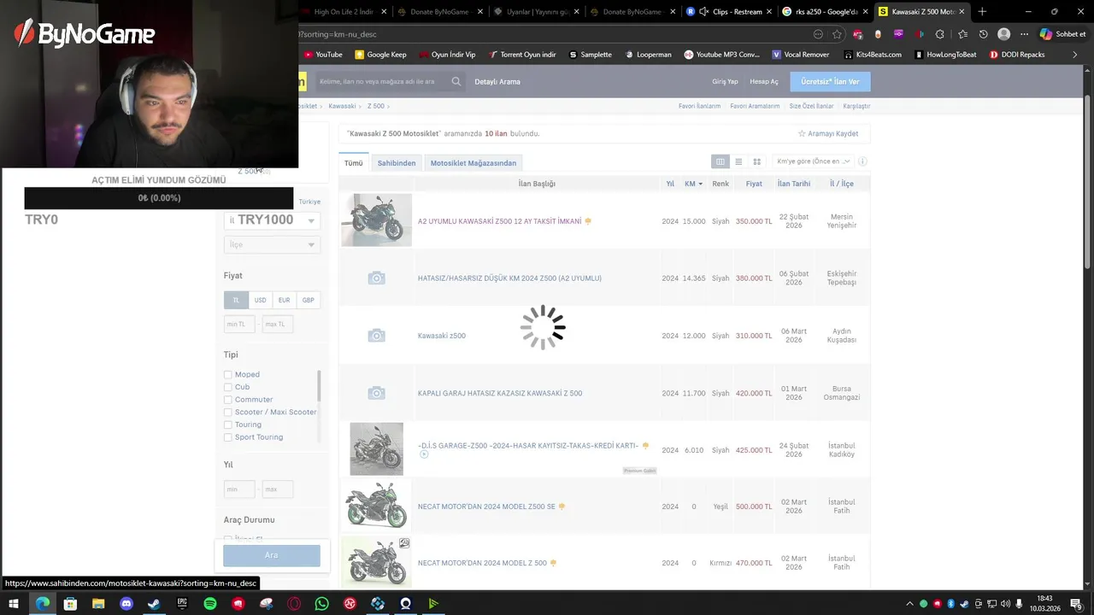The height and width of the screenshot is (615, 1094).
Task: Open the Windows Start menu
Action: pyautogui.click(x=14, y=604)
